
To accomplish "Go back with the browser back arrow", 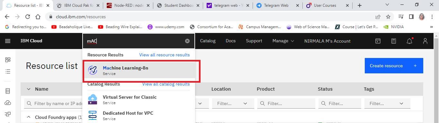I will [7, 17].
